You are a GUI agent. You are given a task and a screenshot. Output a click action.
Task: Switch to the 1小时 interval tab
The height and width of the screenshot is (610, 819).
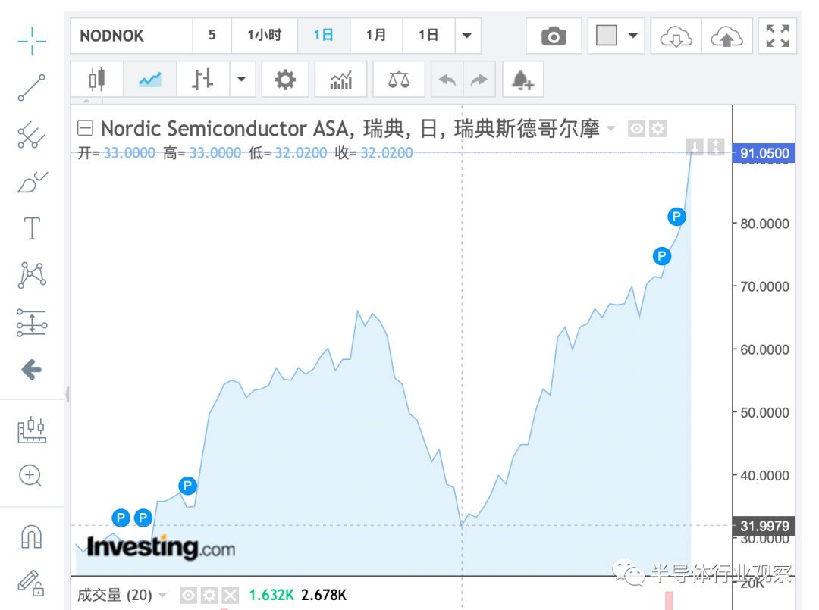[265, 36]
